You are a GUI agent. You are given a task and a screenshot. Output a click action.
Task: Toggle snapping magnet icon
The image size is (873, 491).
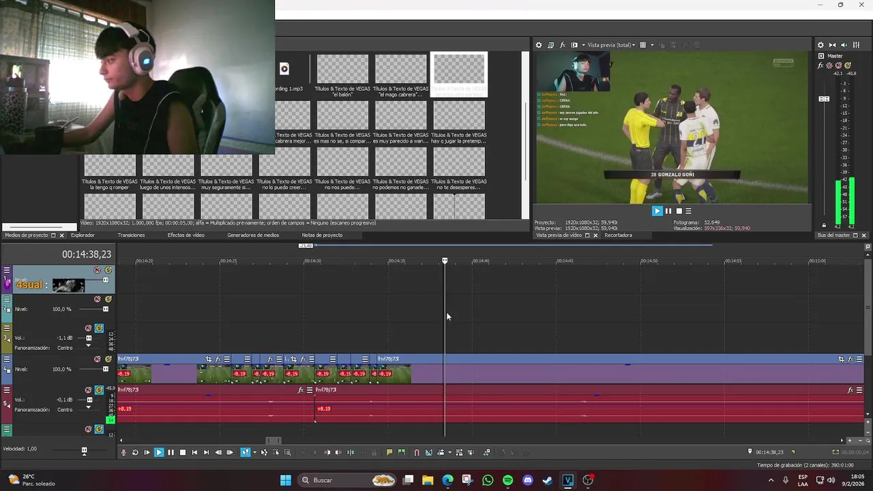[417, 452]
